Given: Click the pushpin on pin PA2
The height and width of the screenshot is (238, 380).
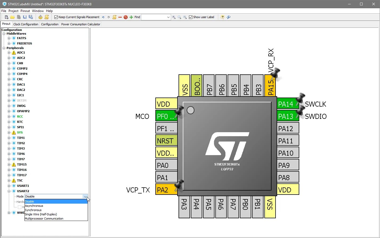Looking at the screenshot, I should tap(179, 185).
